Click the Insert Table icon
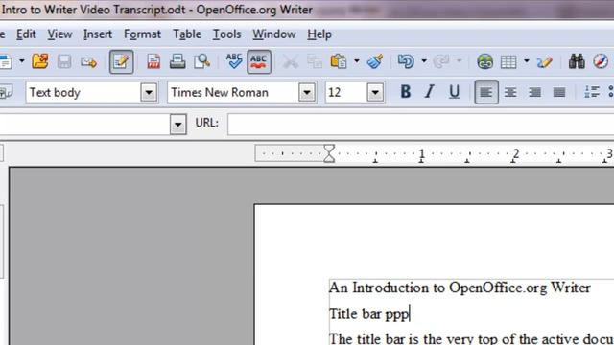Screen dimensions: 614x345 click(x=508, y=61)
